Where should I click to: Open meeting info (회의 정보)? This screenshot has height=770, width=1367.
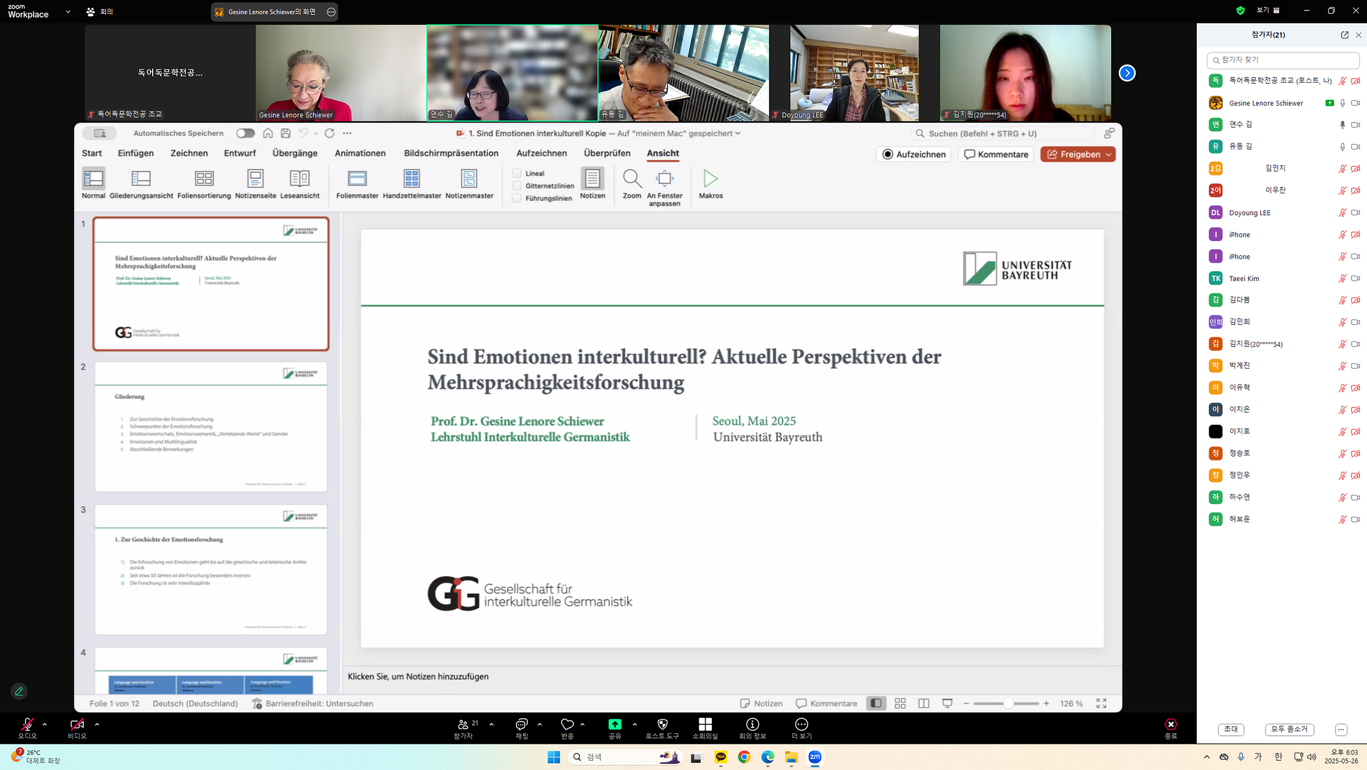(752, 728)
